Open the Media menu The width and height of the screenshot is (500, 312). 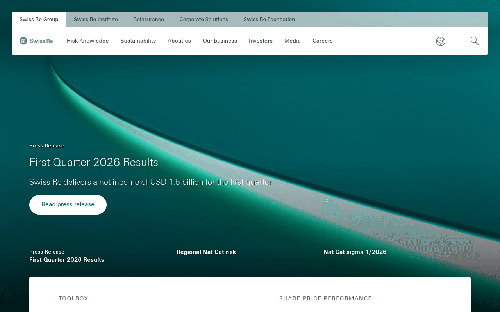tap(293, 41)
